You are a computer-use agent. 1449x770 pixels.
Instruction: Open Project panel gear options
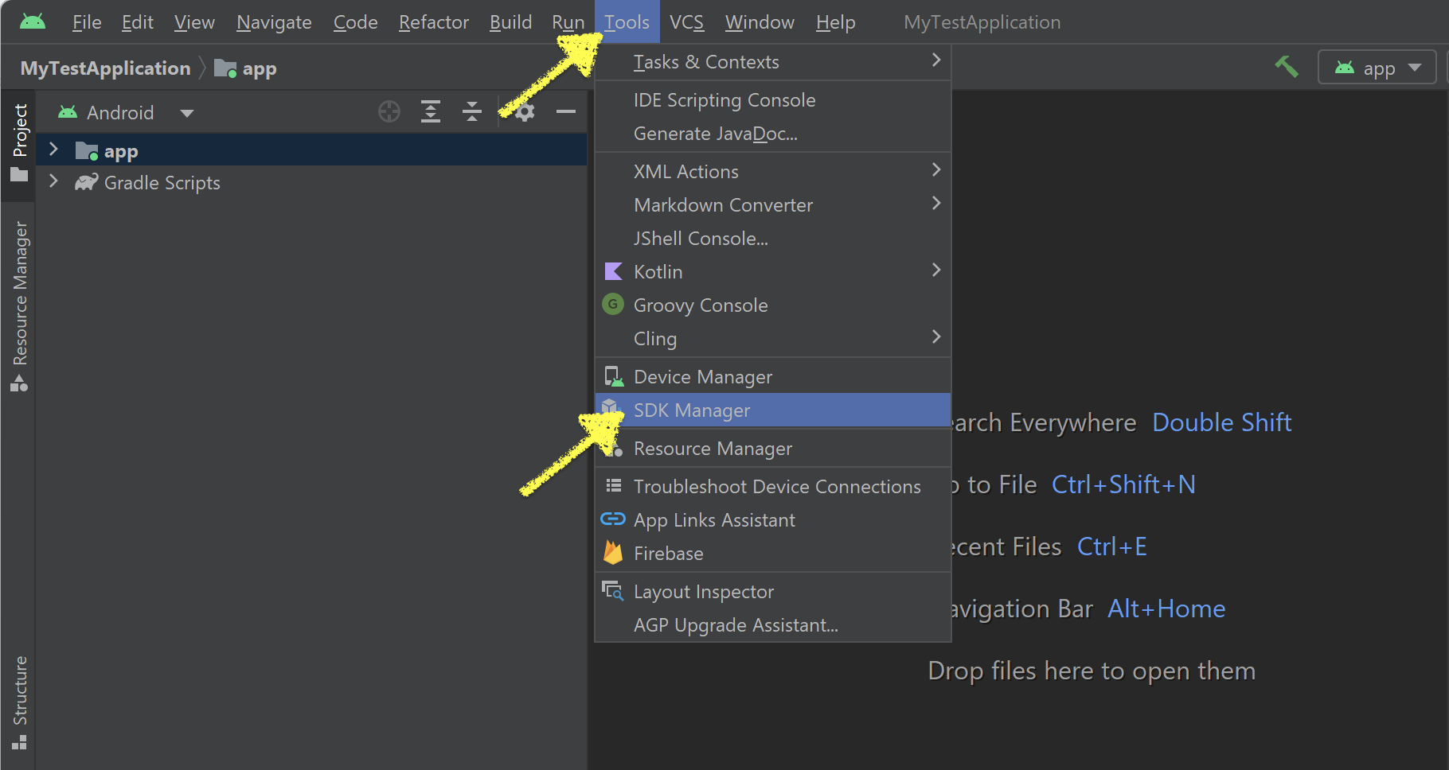[525, 112]
